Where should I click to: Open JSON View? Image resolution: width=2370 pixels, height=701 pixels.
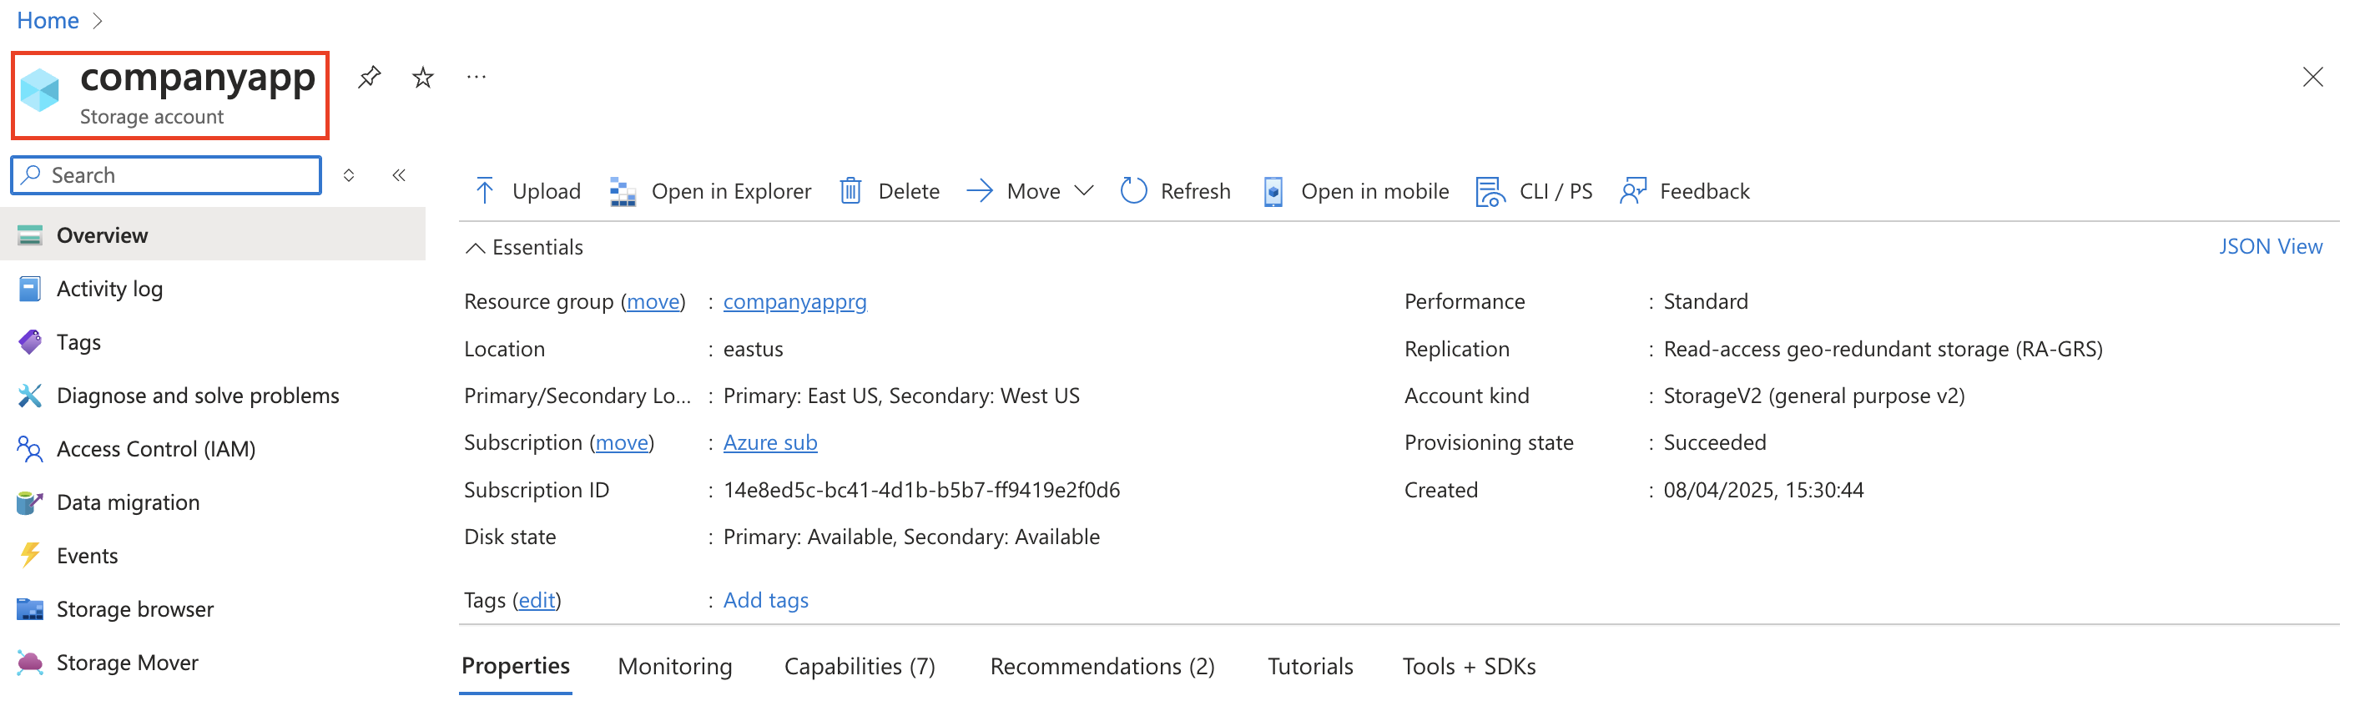(2271, 245)
